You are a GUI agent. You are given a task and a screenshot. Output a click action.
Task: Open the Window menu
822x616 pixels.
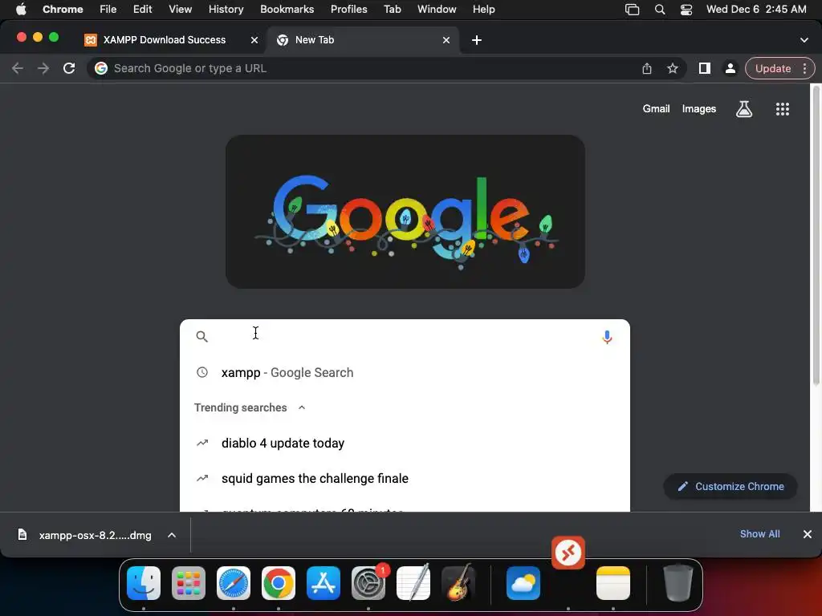click(x=437, y=10)
